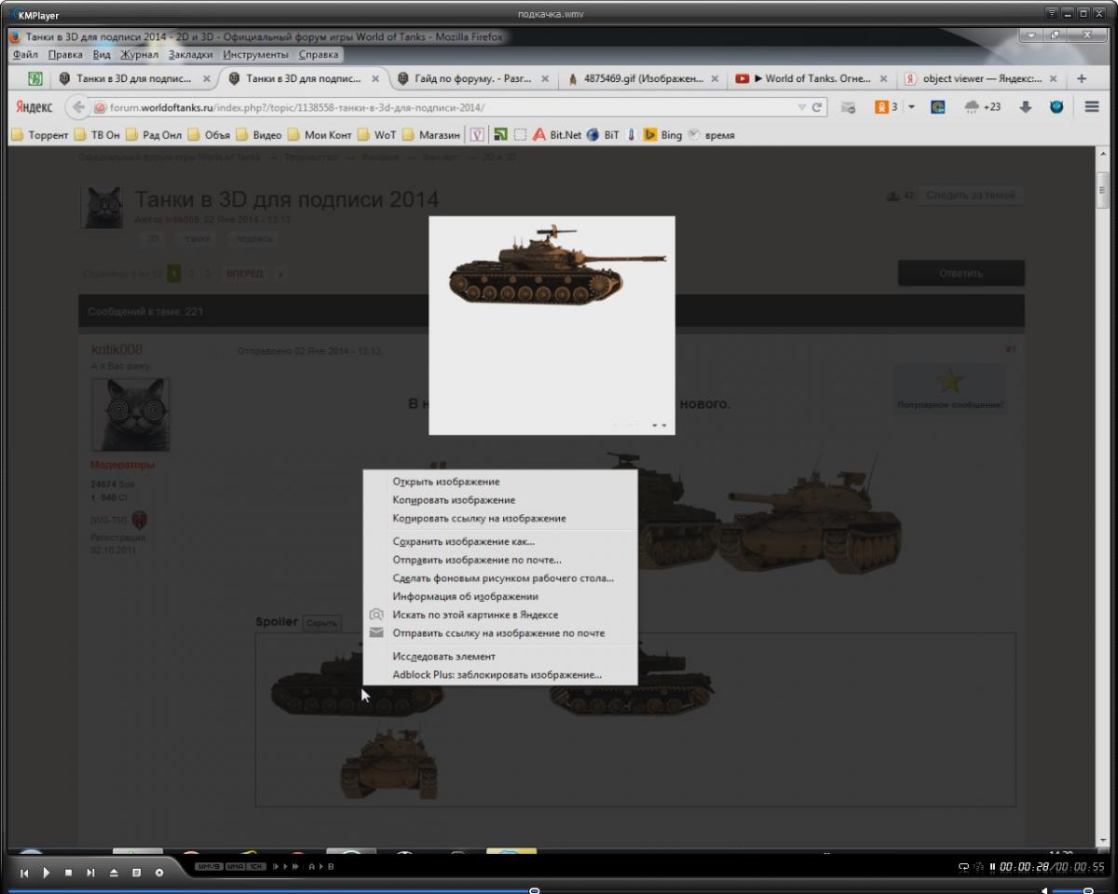Screen dimensions: 1118x894
Task: Open the WoT bookmarks folder
Action: coord(377,135)
